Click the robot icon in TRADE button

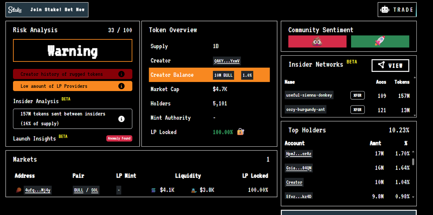pyautogui.click(x=385, y=10)
